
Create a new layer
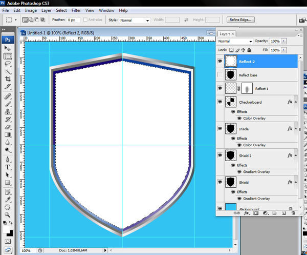click(x=283, y=213)
